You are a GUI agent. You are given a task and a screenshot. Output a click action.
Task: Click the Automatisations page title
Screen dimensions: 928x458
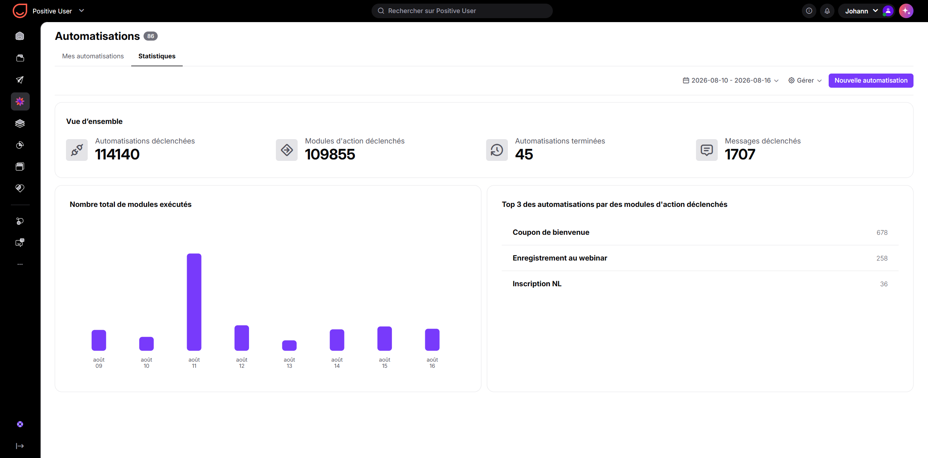point(97,36)
